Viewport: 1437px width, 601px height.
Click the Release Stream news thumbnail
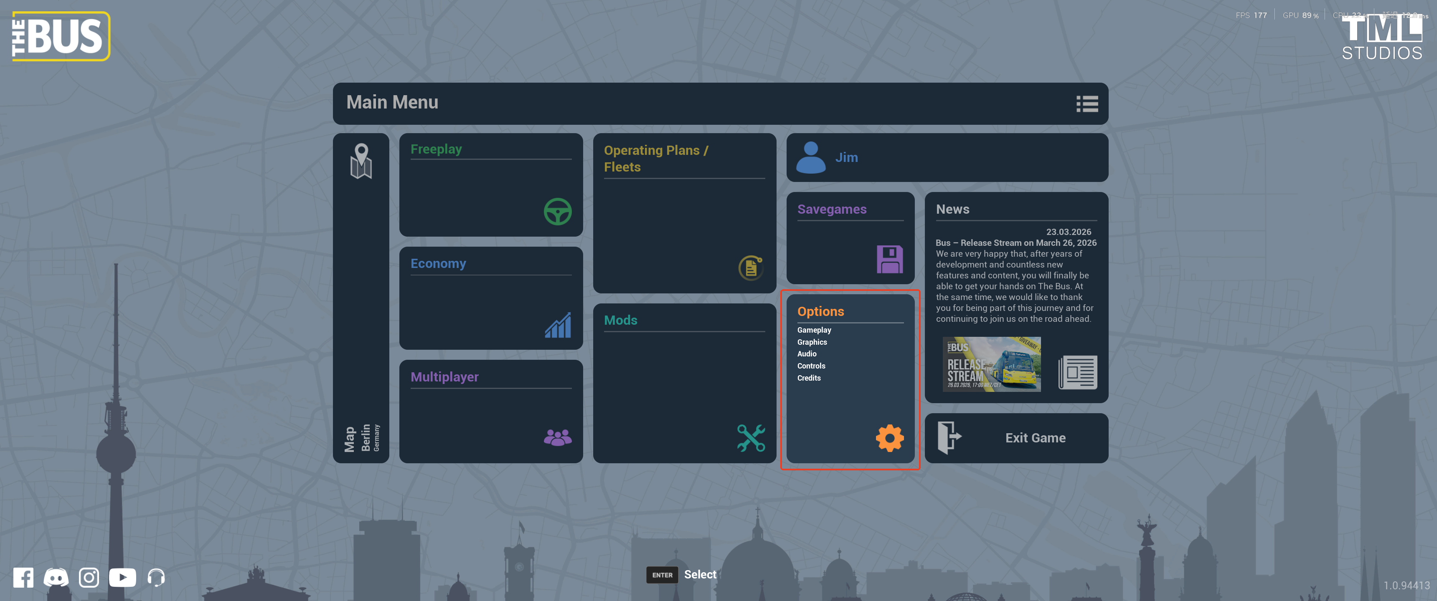pos(991,364)
